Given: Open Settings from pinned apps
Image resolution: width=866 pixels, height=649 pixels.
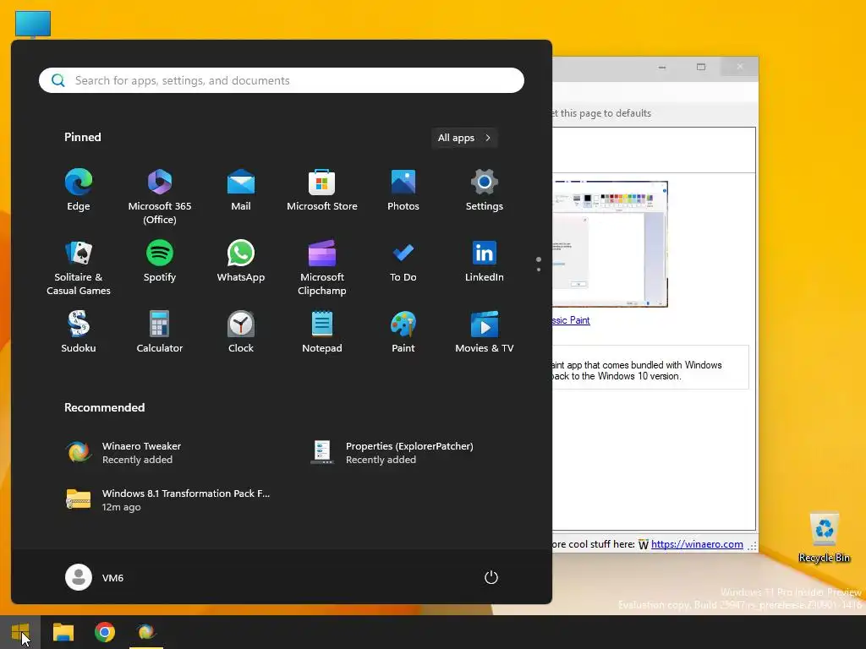Looking at the screenshot, I should (485, 190).
